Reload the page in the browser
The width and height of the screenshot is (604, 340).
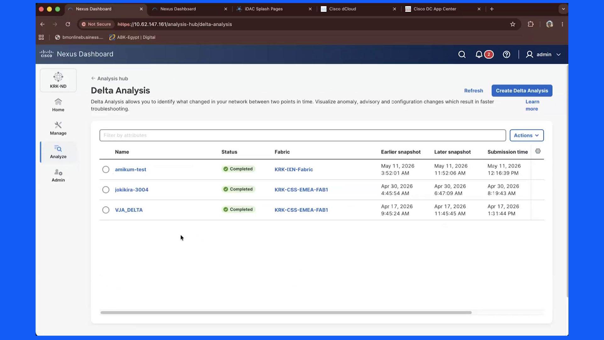point(68,24)
